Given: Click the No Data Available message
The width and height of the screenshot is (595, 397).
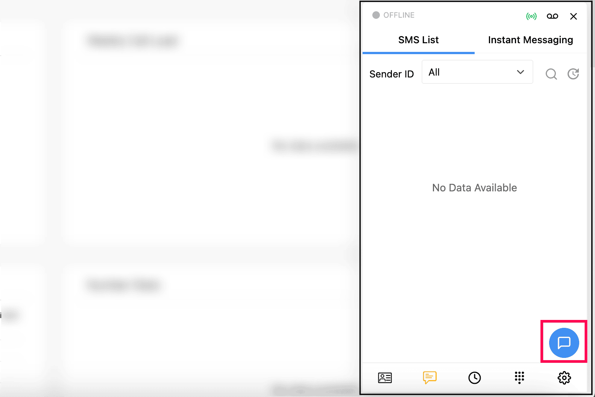Looking at the screenshot, I should tap(474, 188).
